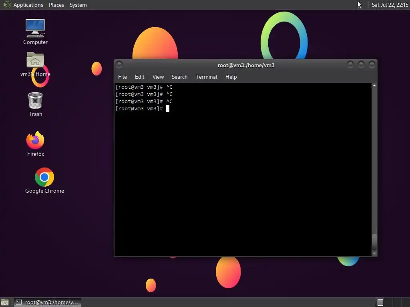Open the Computer desktop icon
This screenshot has width=410, height=307.
point(35,32)
